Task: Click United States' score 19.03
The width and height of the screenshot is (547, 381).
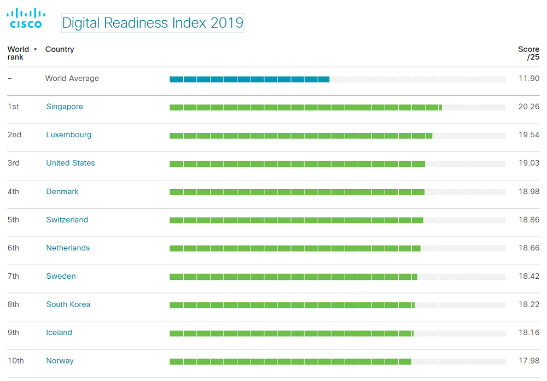Action: pyautogui.click(x=529, y=163)
